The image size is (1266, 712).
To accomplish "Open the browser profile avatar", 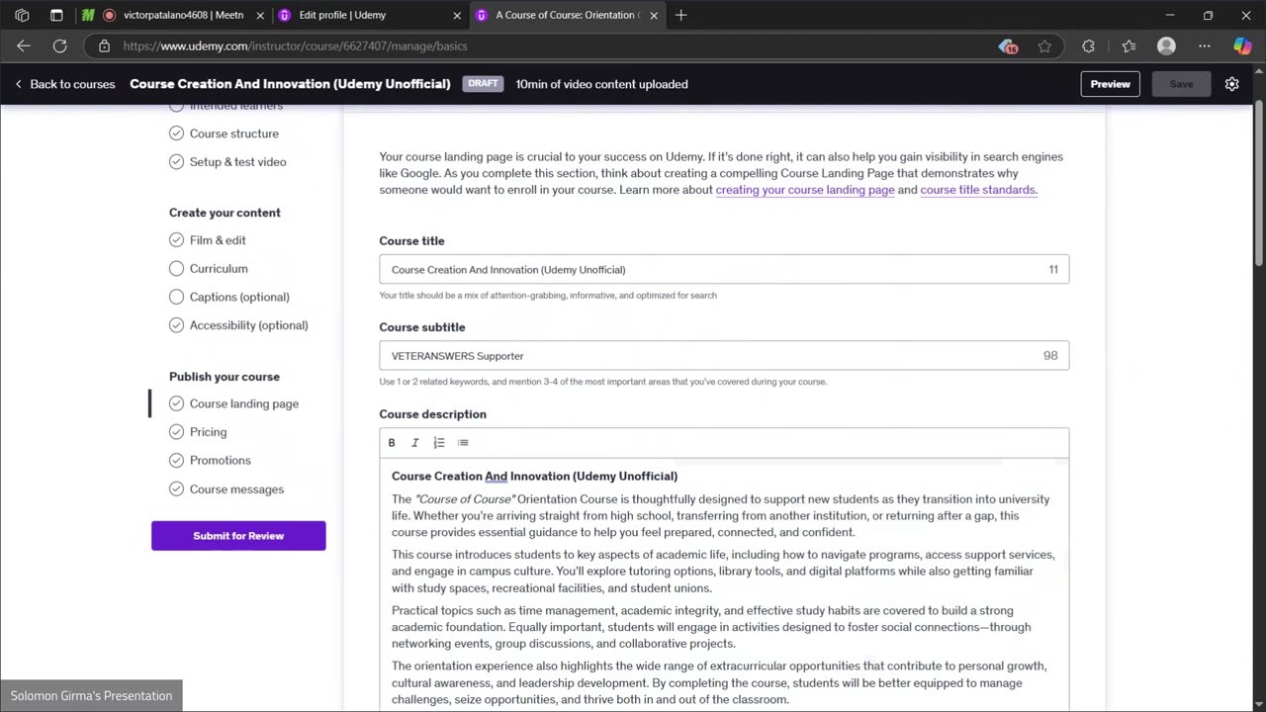I will (1166, 45).
